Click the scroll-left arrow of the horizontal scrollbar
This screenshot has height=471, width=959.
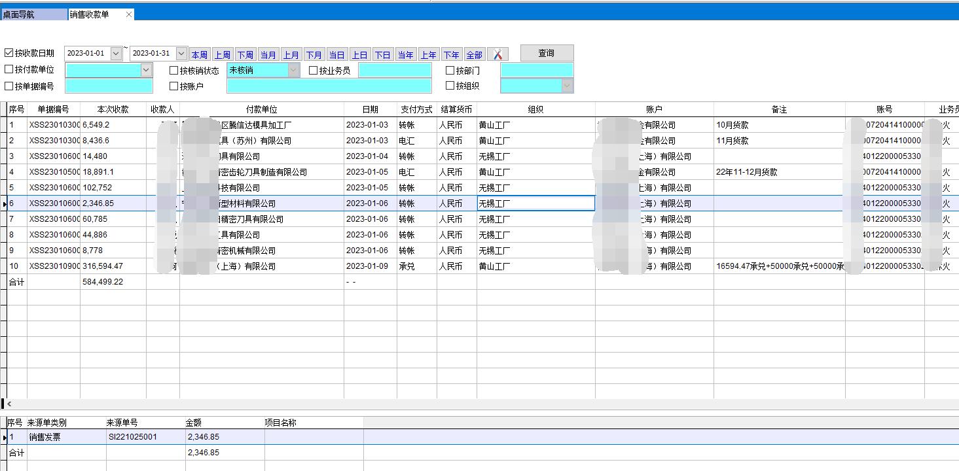click(x=9, y=404)
